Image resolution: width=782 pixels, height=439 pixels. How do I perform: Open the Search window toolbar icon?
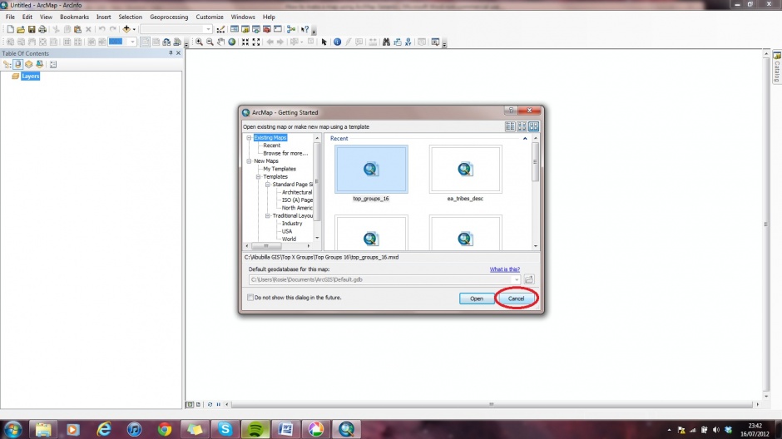pyautogui.click(x=256, y=29)
